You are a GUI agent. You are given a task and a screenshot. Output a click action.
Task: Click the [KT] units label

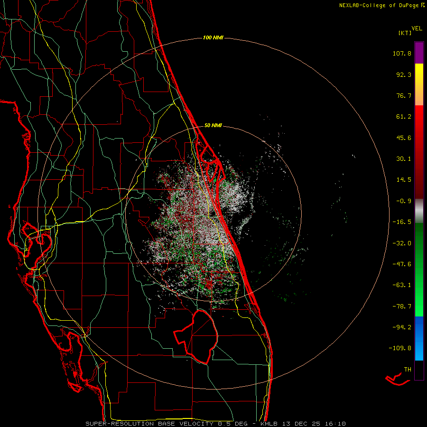tap(405, 33)
